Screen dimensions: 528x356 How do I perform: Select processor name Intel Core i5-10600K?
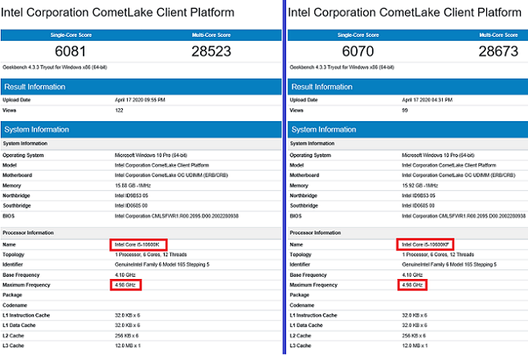click(137, 245)
